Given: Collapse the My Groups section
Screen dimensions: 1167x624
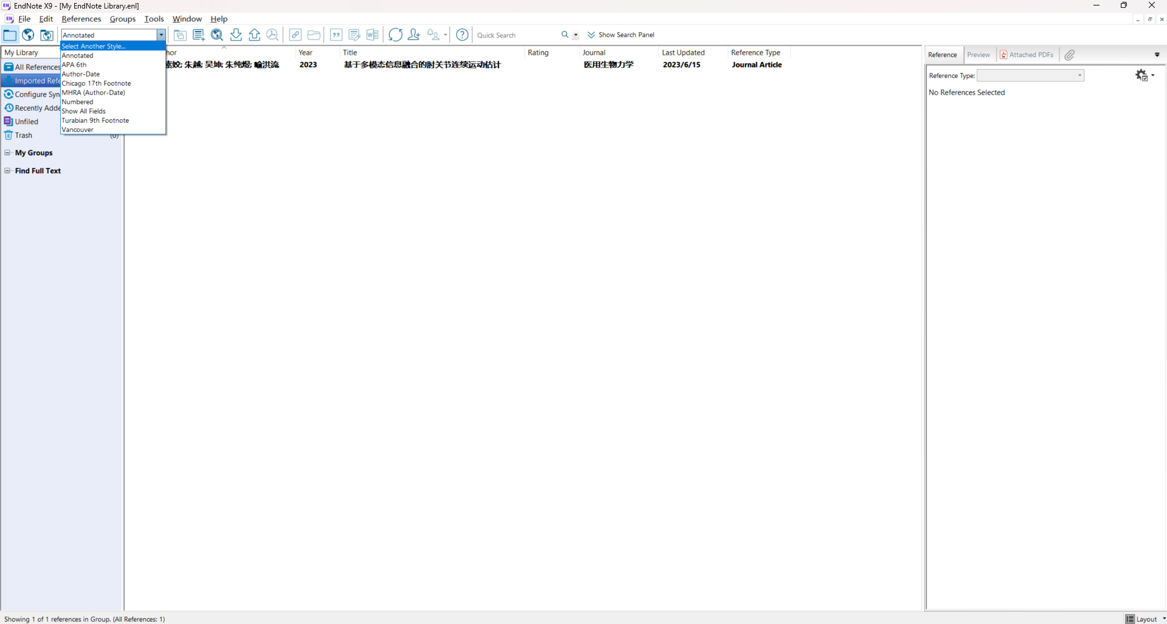Looking at the screenshot, I should tap(7, 153).
